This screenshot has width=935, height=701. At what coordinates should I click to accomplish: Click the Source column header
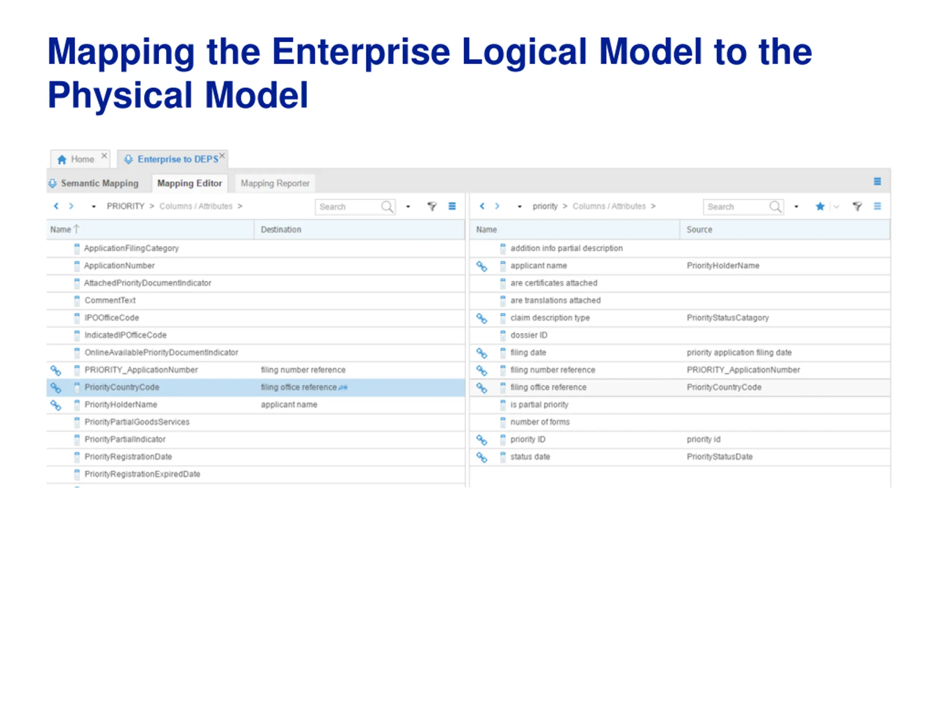coord(785,229)
